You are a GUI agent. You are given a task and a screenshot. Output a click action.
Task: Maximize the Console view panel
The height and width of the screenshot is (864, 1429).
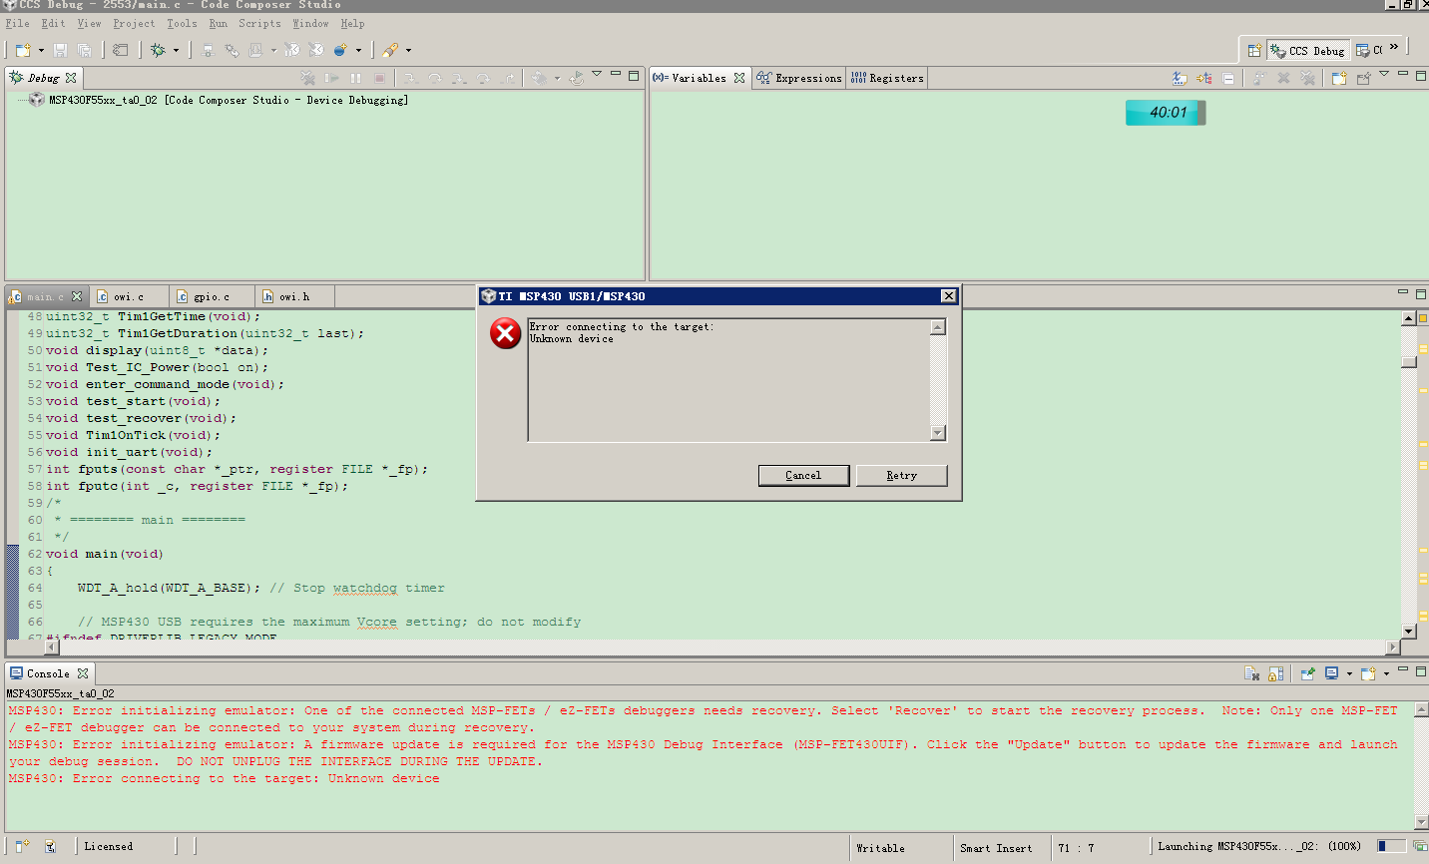tap(1421, 671)
